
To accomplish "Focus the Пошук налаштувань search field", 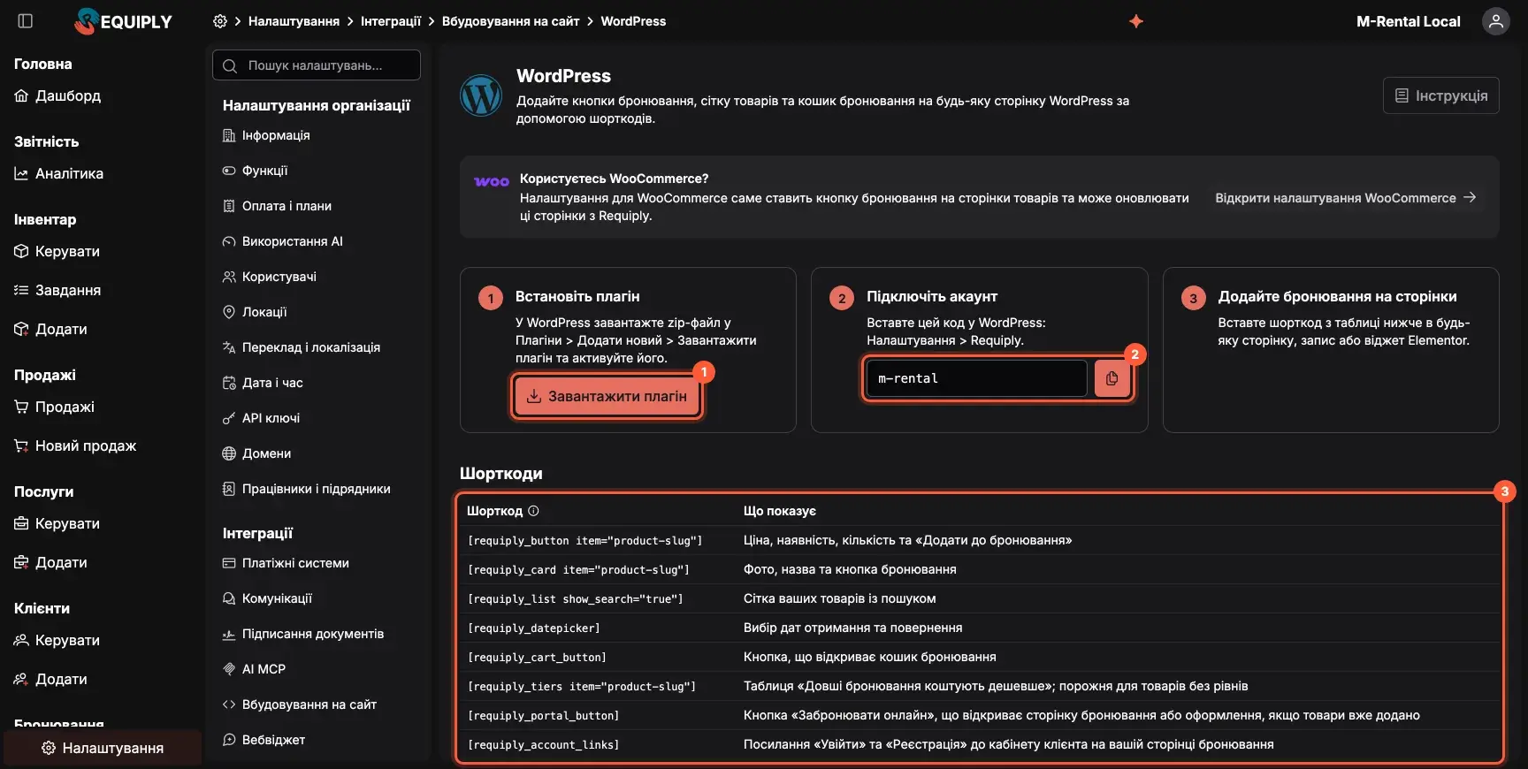I will [x=317, y=65].
